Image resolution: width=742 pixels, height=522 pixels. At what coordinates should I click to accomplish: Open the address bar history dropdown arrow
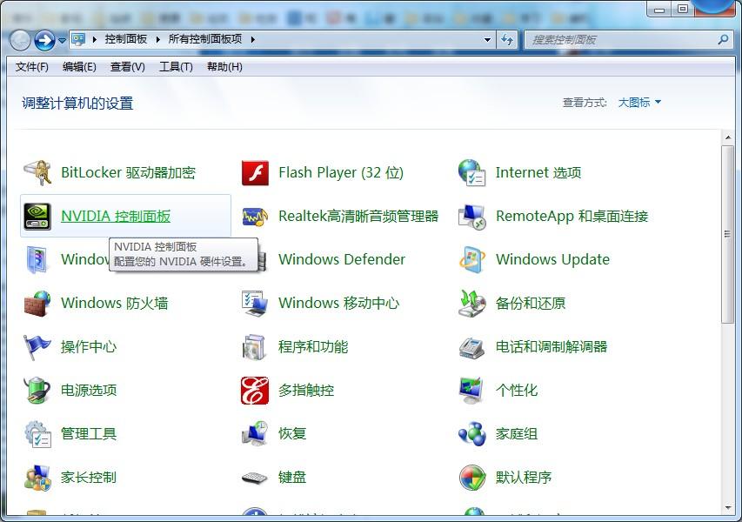tap(487, 40)
